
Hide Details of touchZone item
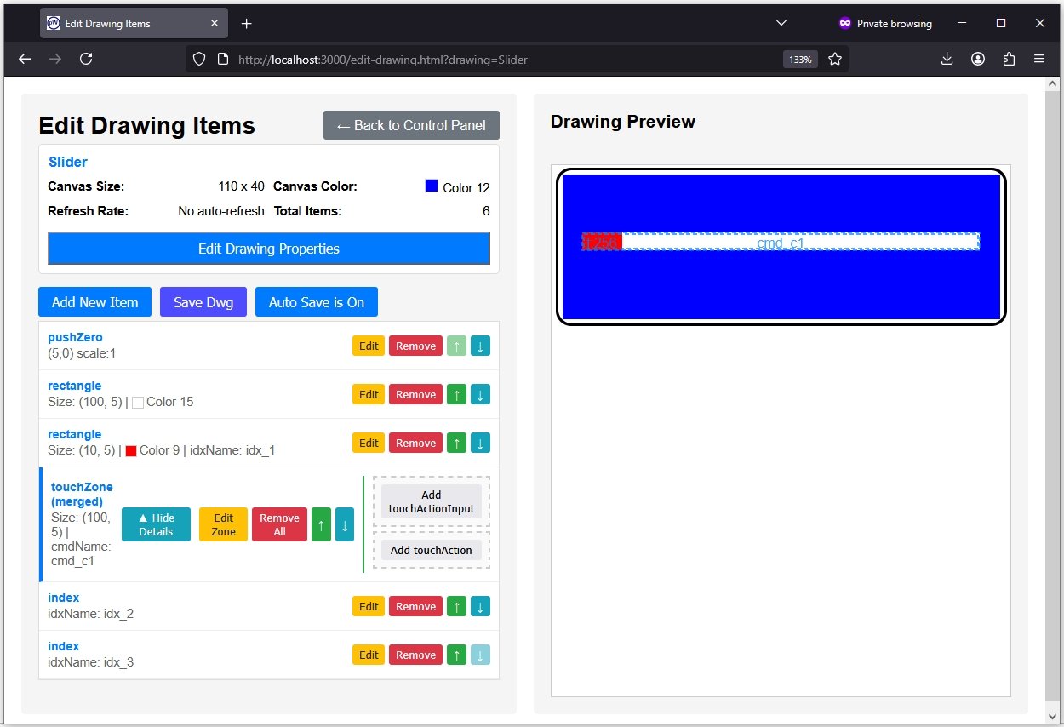(156, 524)
